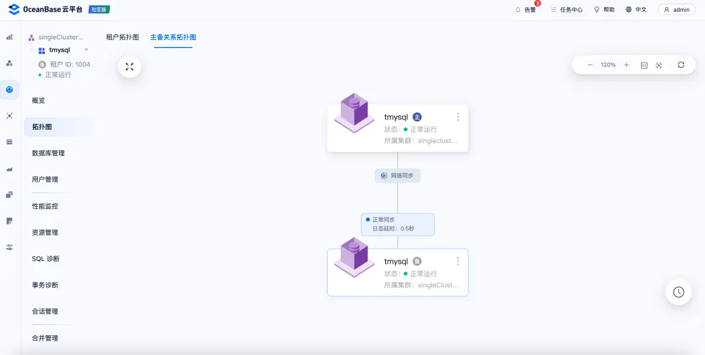Open the 中文 language selector
Image resolution: width=705 pixels, height=355 pixels.
click(636, 9)
